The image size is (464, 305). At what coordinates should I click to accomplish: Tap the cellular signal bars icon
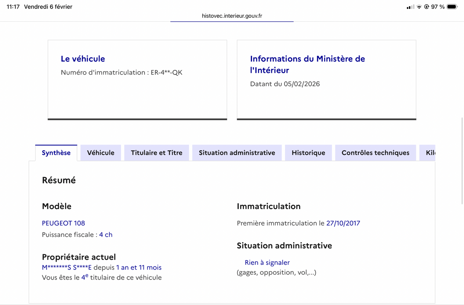pos(410,7)
